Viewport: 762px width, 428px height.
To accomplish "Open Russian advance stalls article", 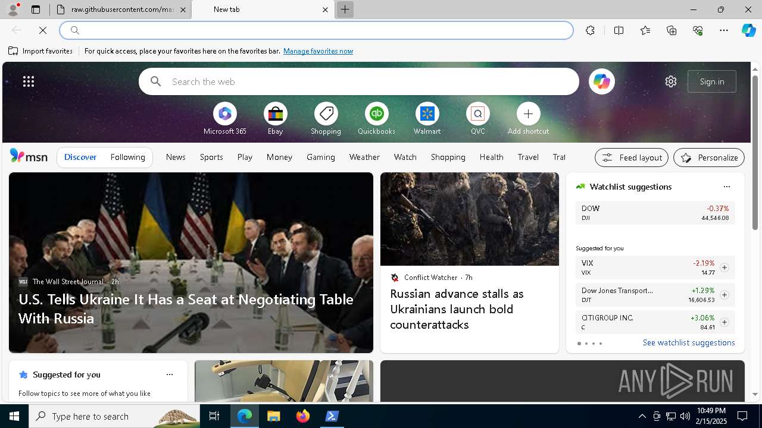I will pos(457,309).
